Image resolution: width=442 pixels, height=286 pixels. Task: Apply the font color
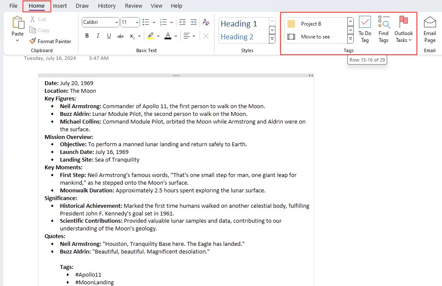[168, 36]
